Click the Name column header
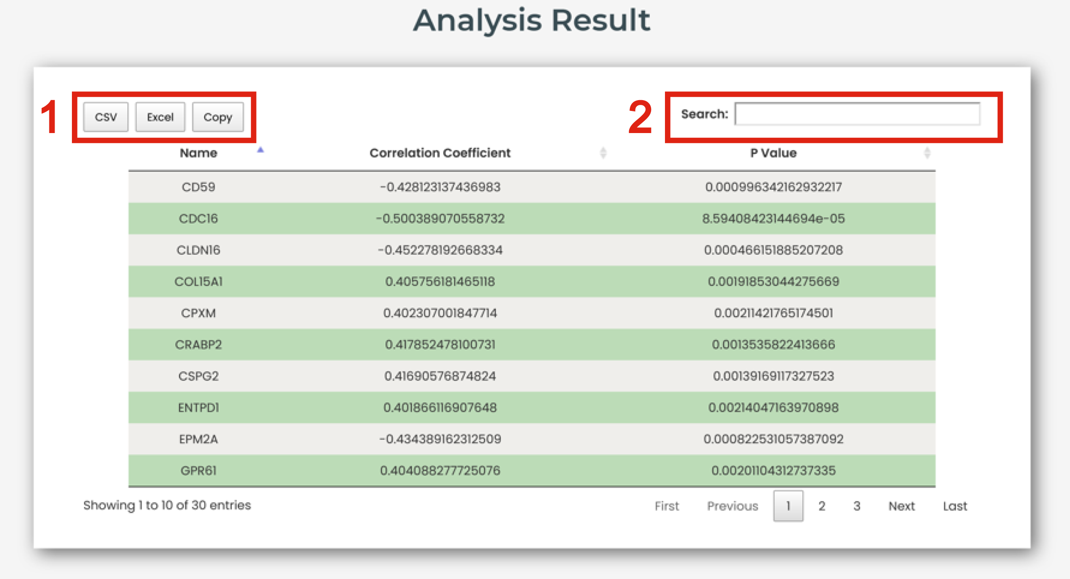1070x579 pixels. pyautogui.click(x=198, y=153)
